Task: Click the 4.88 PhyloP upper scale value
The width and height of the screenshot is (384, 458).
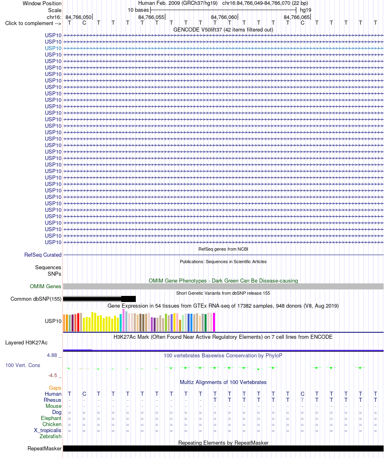Action: (x=52, y=355)
